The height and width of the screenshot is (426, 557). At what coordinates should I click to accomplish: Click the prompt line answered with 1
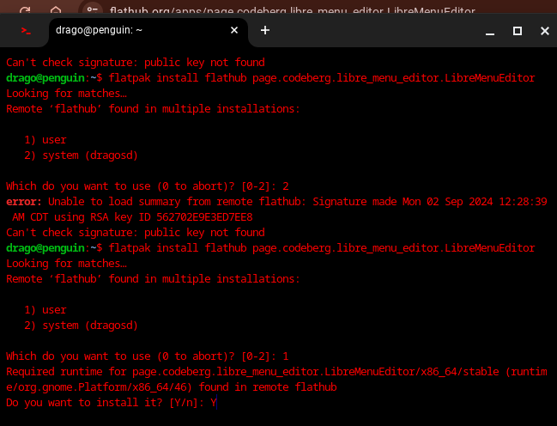pos(148,356)
